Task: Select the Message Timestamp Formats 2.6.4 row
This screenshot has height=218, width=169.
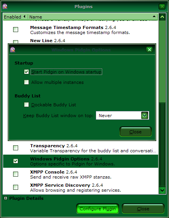Action: (x=81, y=30)
